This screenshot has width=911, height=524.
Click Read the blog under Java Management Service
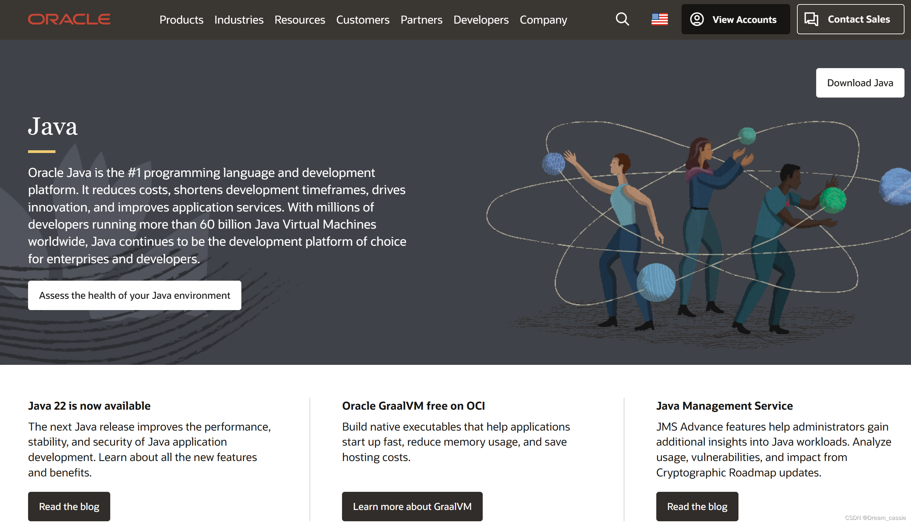click(x=697, y=506)
